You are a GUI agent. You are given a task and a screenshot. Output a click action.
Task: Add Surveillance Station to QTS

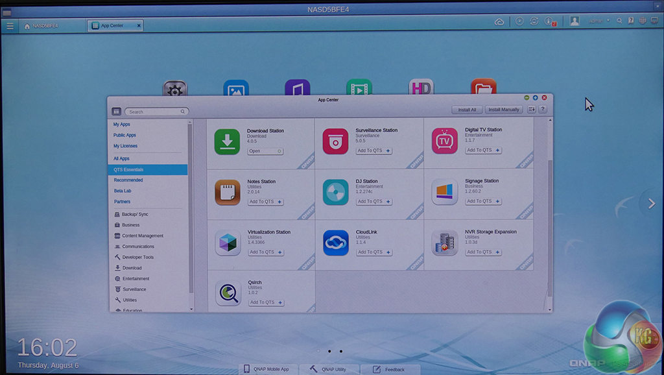(373, 151)
